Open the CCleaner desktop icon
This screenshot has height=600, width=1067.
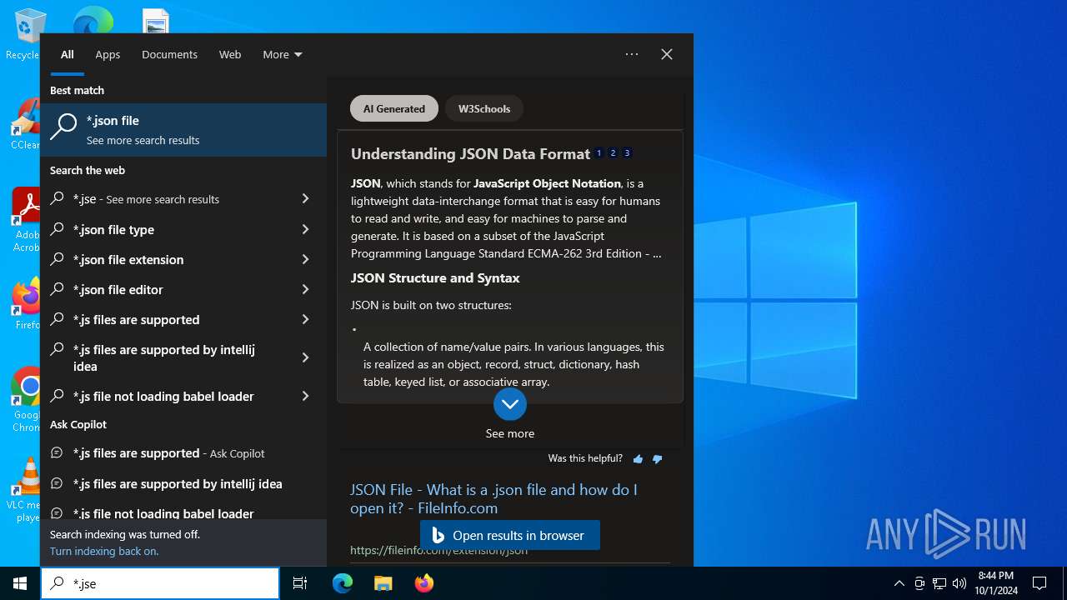pos(25,124)
